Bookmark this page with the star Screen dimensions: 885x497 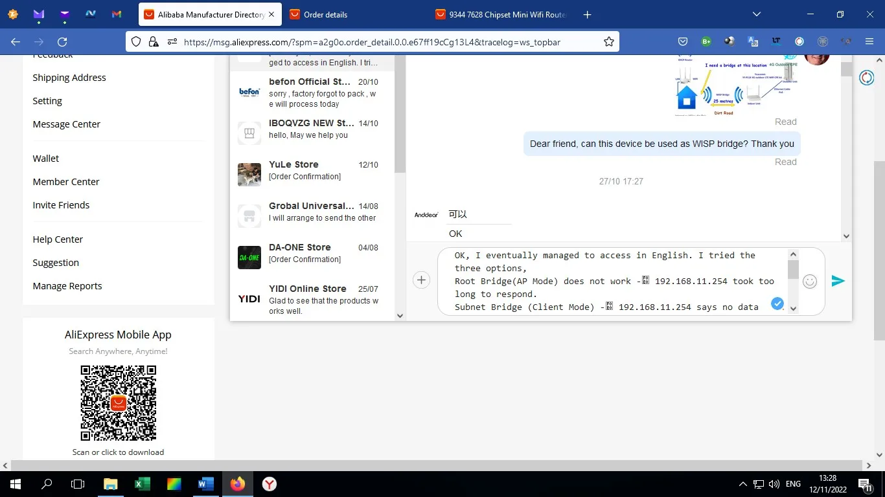pyautogui.click(x=609, y=41)
